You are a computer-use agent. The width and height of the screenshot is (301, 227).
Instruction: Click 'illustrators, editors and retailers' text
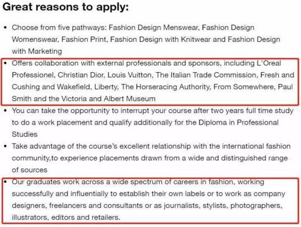pyautogui.click(x=65, y=217)
